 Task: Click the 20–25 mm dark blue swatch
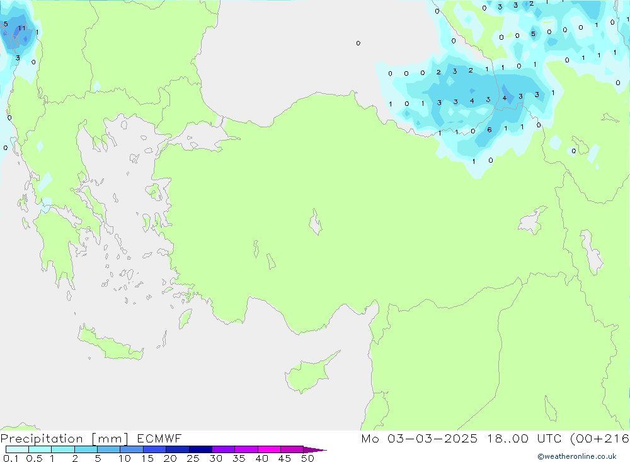pyautogui.click(x=178, y=449)
